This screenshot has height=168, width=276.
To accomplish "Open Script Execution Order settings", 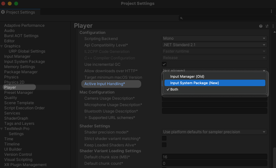I will (x=24, y=108).
